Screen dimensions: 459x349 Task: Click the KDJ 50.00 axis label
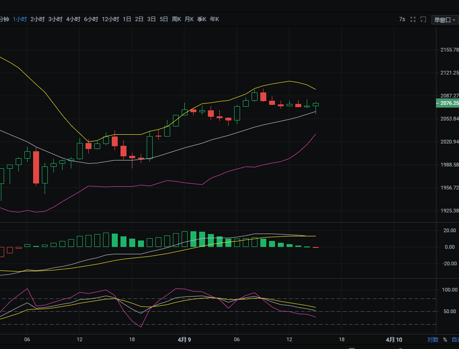click(450, 311)
